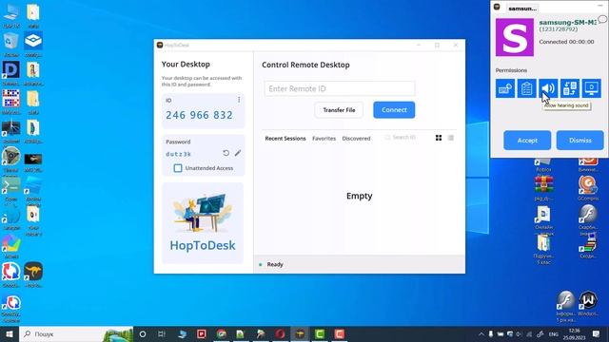Viewport: 609px width, 342px height.
Task: Accept the samsung connection request
Action: click(x=527, y=141)
